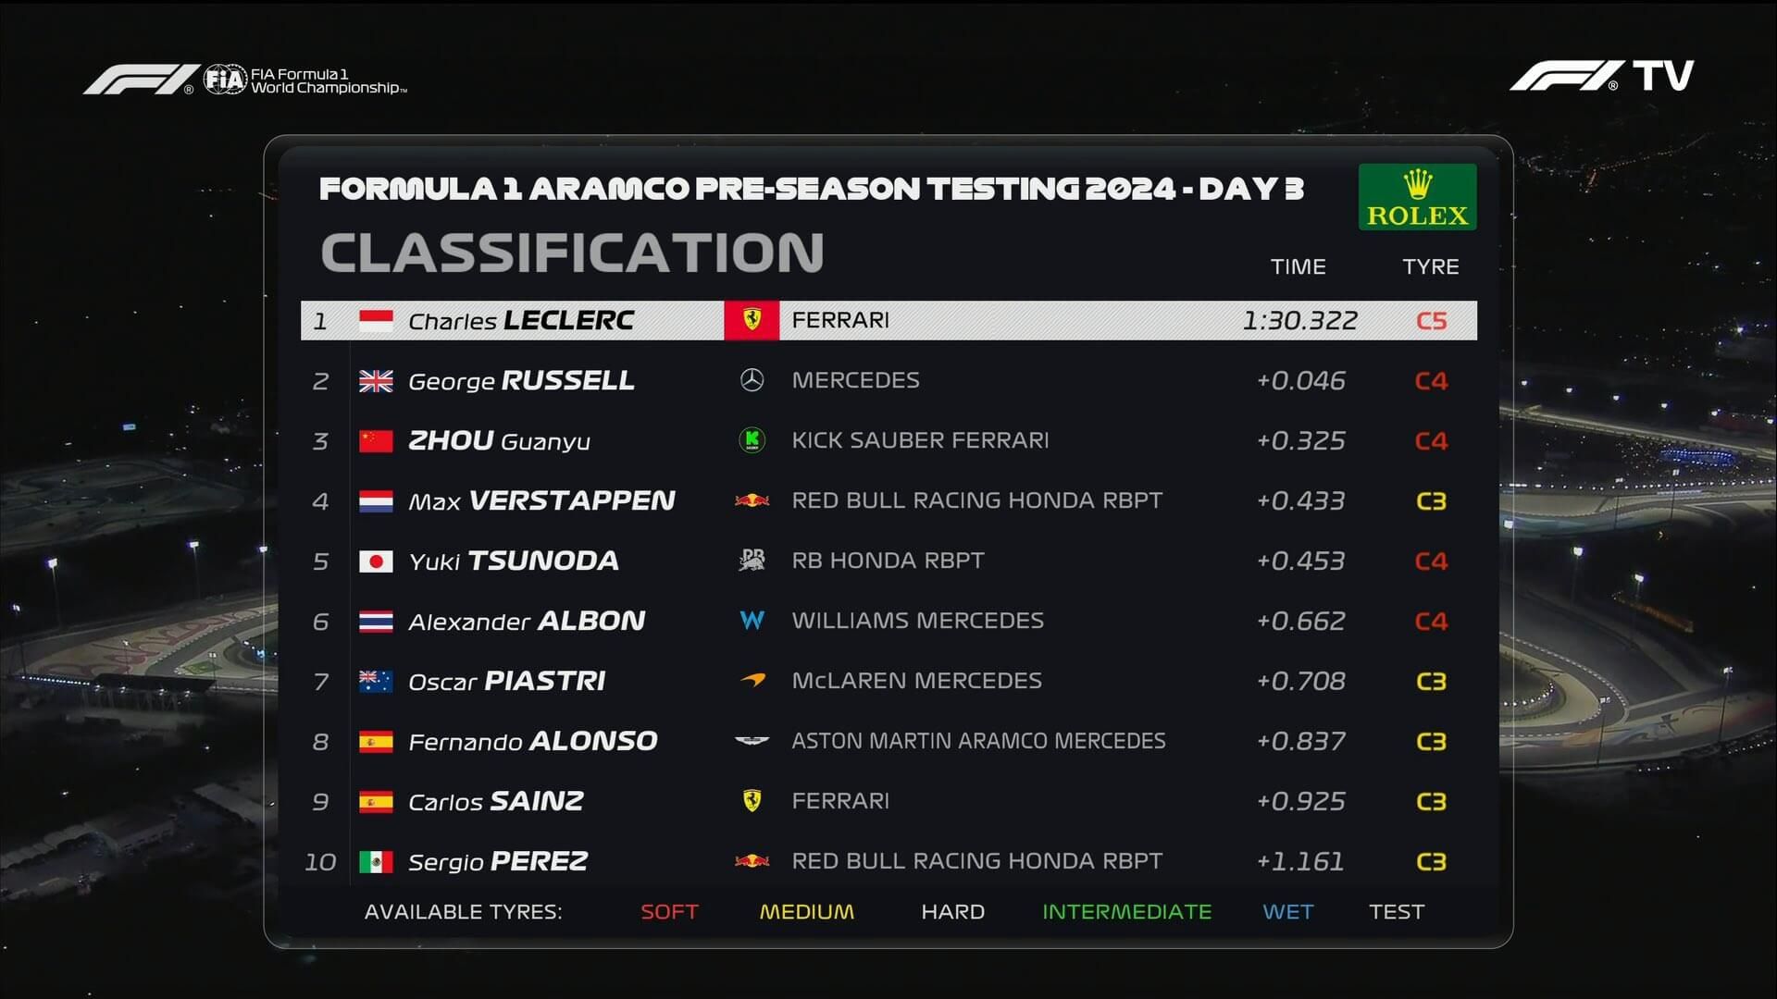Click the TIME column header
Screen dimensions: 1777x999
click(1298, 267)
